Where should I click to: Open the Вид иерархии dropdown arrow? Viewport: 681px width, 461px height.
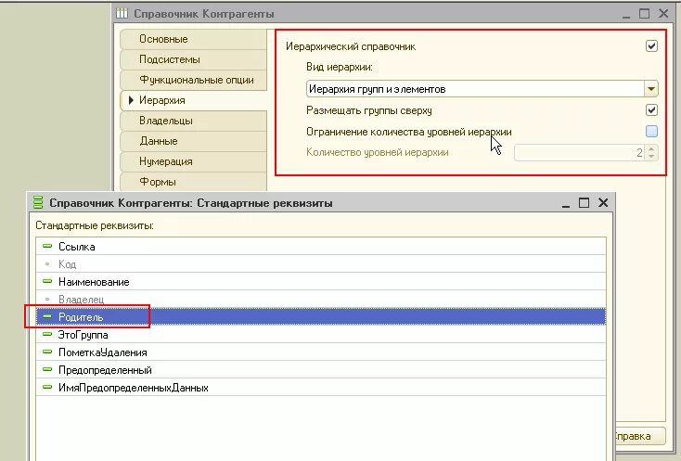pos(651,89)
